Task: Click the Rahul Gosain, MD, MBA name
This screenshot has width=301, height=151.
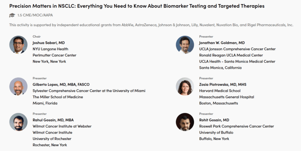Action: coord(53,120)
